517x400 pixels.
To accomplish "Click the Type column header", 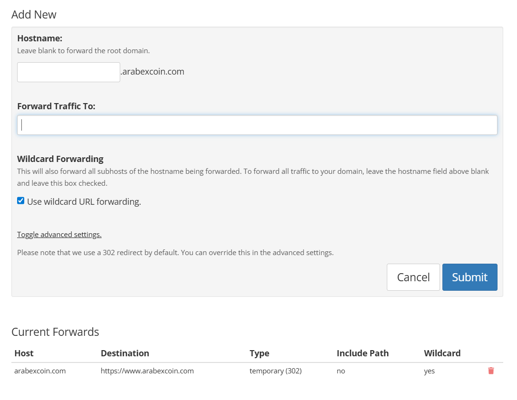I will 259,353.
